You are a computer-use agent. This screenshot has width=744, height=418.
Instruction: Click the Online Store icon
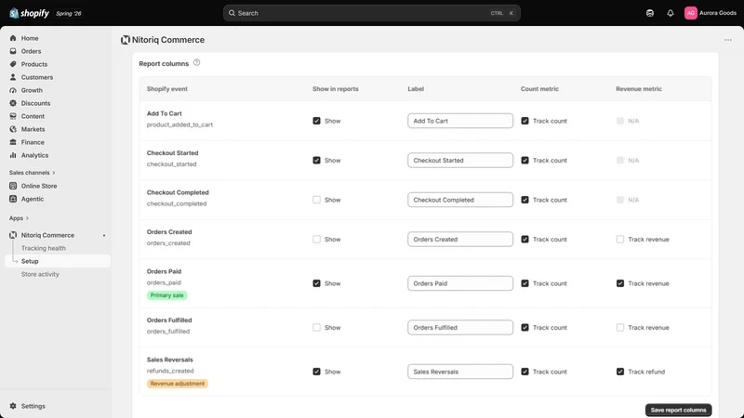(13, 186)
